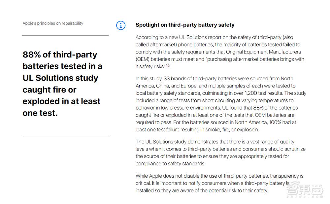Click the final line "installed so they are aware"

(x=202, y=190)
